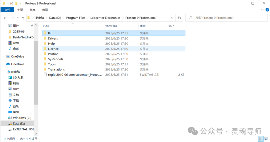The image size is (270, 142).
Task: Refresh the current folder view
Action: (179, 18)
